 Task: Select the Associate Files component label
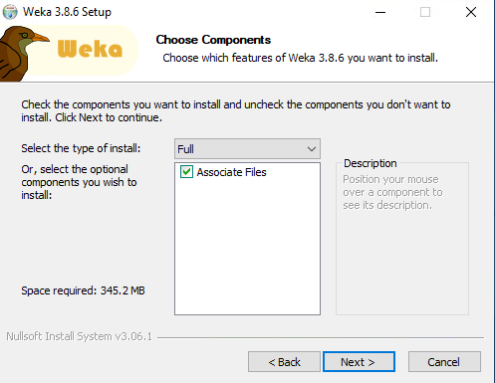tap(231, 172)
